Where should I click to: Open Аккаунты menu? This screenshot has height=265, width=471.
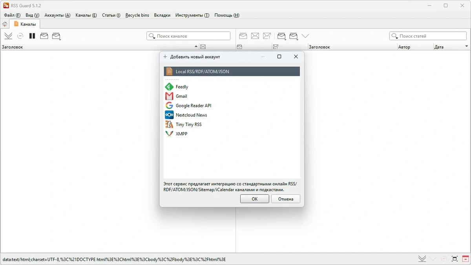click(57, 15)
